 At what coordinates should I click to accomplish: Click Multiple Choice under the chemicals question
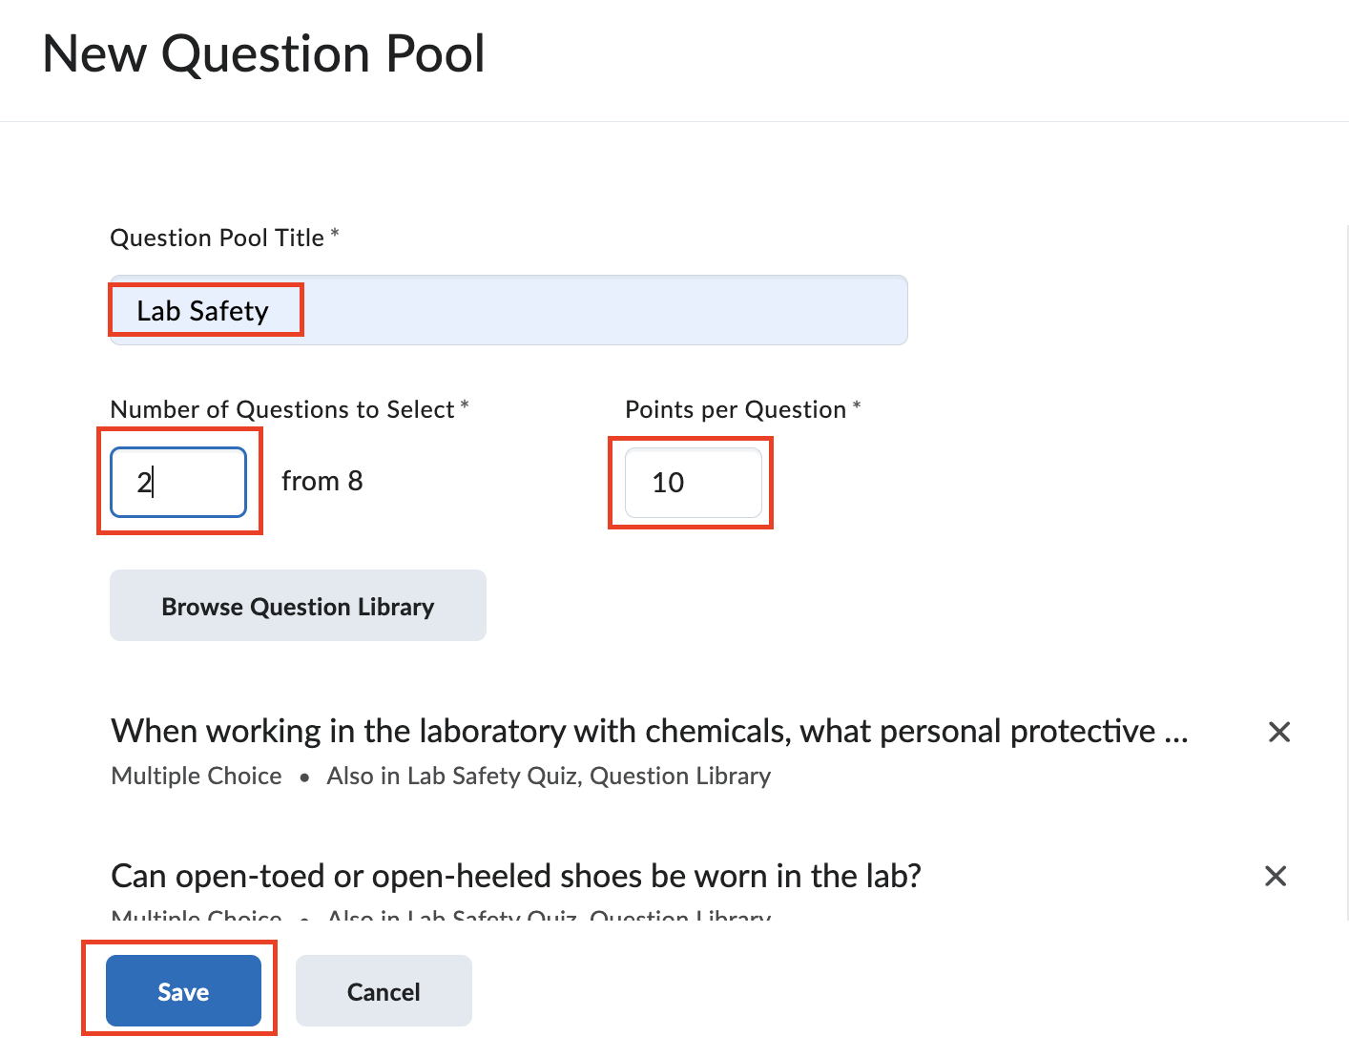pos(197,776)
